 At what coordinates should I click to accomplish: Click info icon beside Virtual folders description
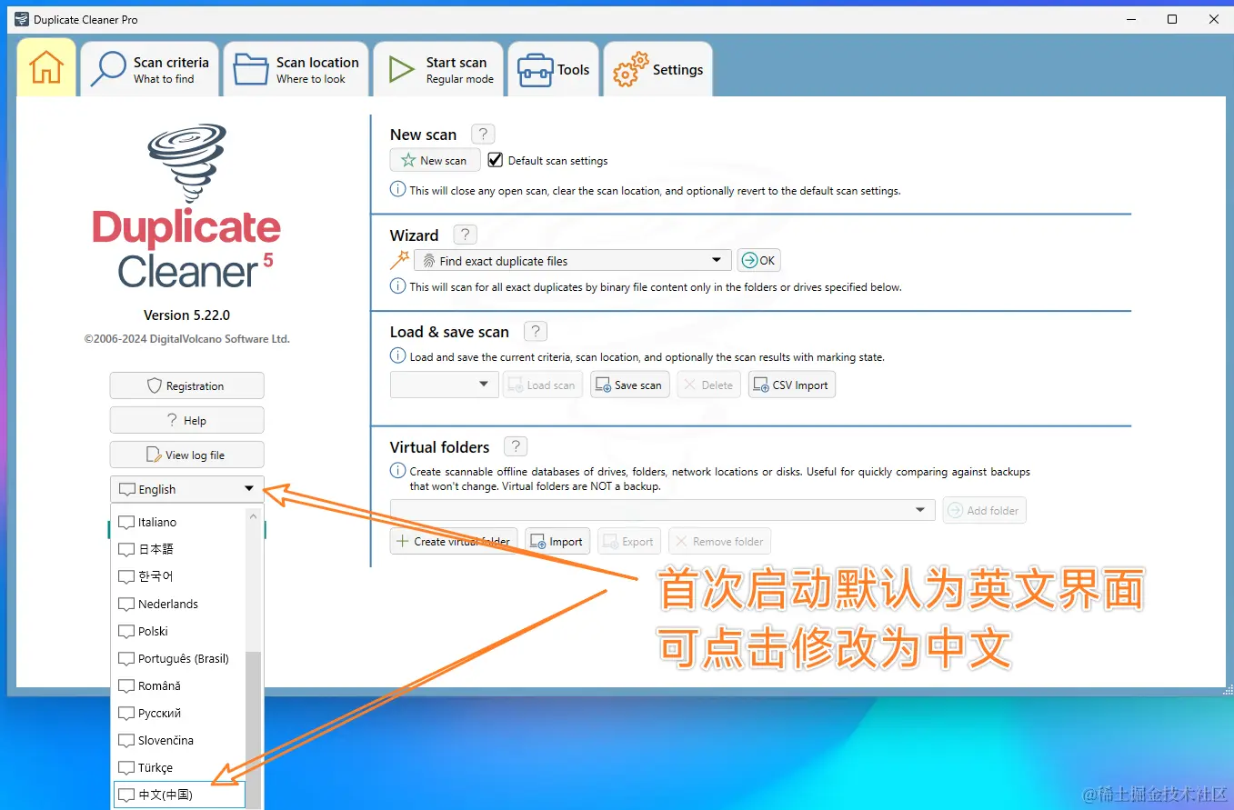[397, 471]
